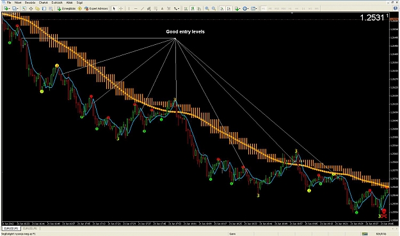
Task: Select the horizontal line drawing tool
Action: pos(136,8)
